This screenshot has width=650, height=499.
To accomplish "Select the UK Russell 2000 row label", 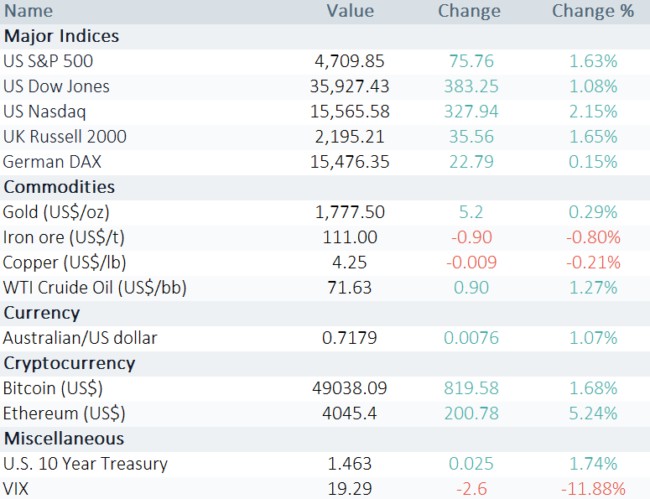I will [65, 137].
